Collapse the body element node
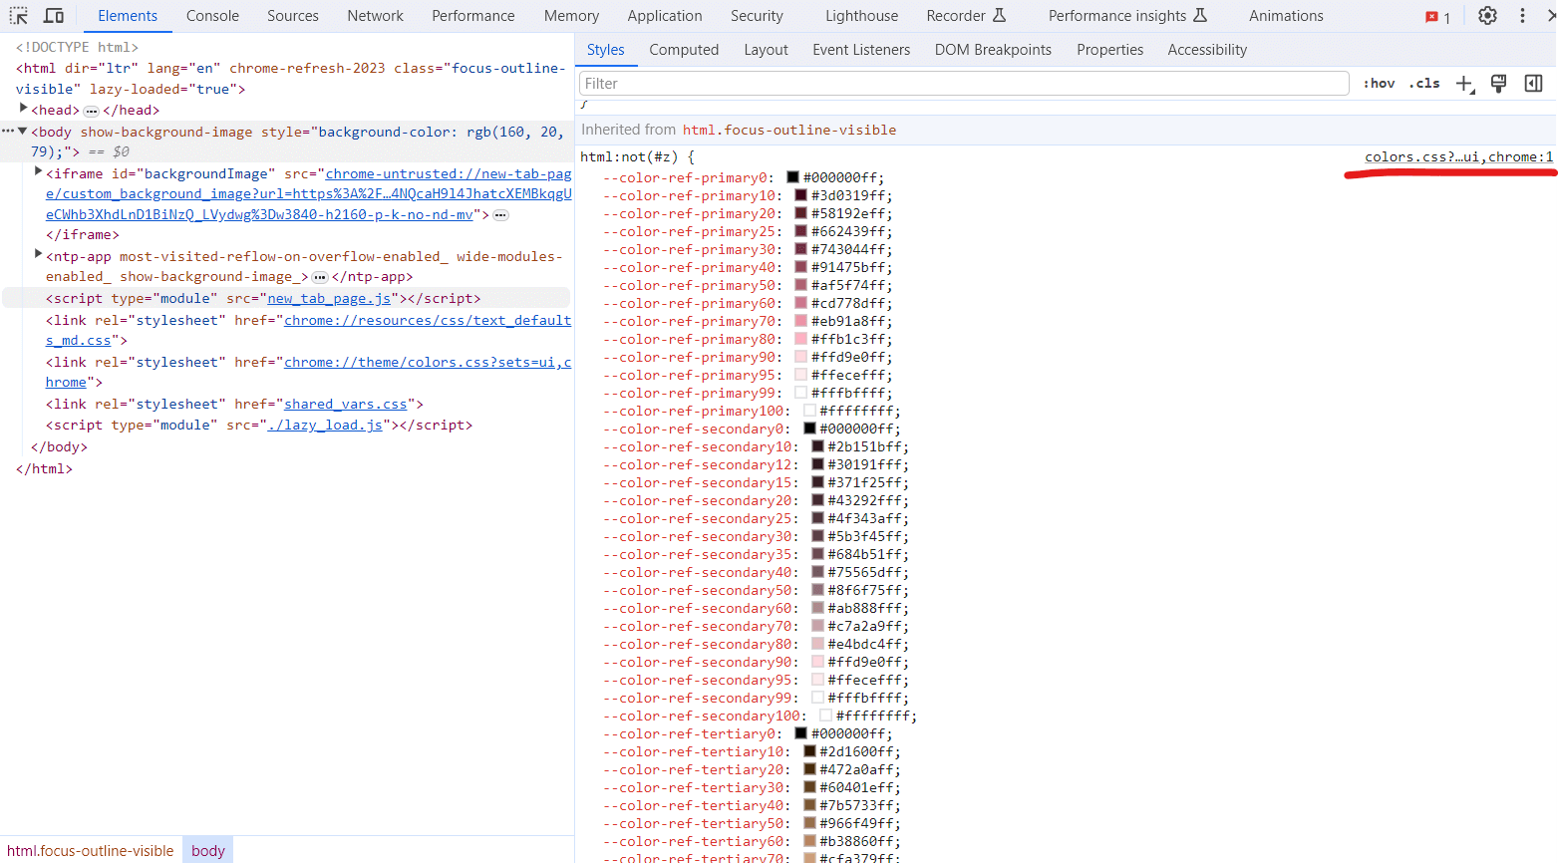Screen dimensions: 1558x863 pyautogui.click(x=23, y=131)
